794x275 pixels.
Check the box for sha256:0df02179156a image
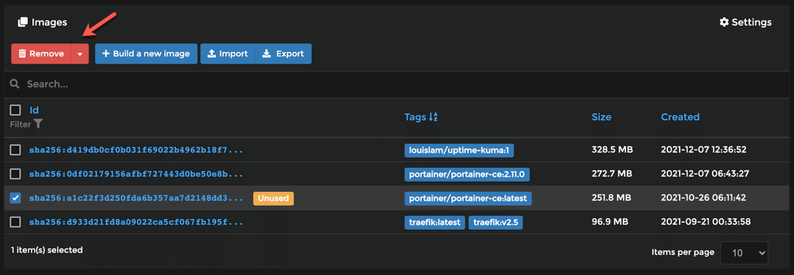(15, 174)
